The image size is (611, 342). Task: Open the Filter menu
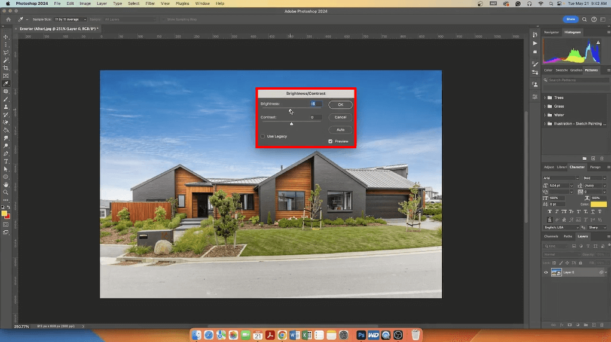[x=150, y=4]
